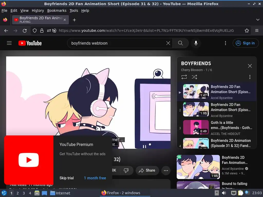Image resolution: width=263 pixels, height=197 pixels.
Task: List all tabs with the chevron
Action: pos(258,20)
